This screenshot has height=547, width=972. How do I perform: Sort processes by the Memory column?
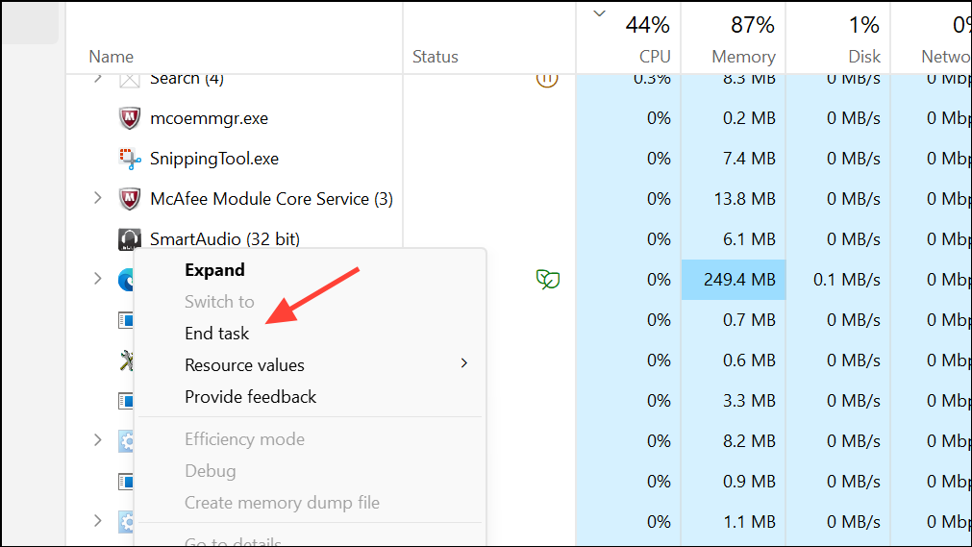pos(742,56)
